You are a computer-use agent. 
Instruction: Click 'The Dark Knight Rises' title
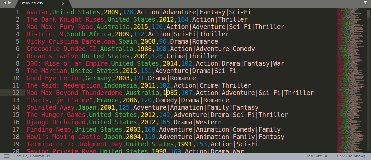coord(65,20)
